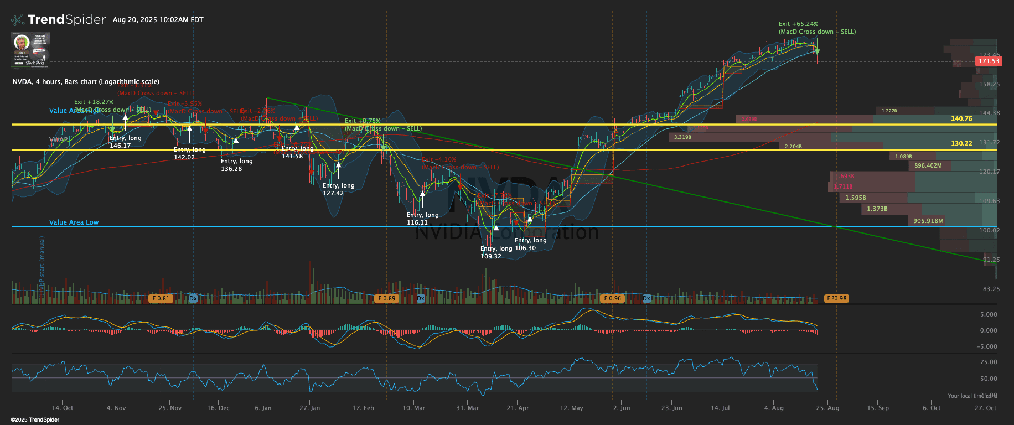The image size is (1014, 425).
Task: Click the 50.00 RSI axis value
Action: (989, 379)
